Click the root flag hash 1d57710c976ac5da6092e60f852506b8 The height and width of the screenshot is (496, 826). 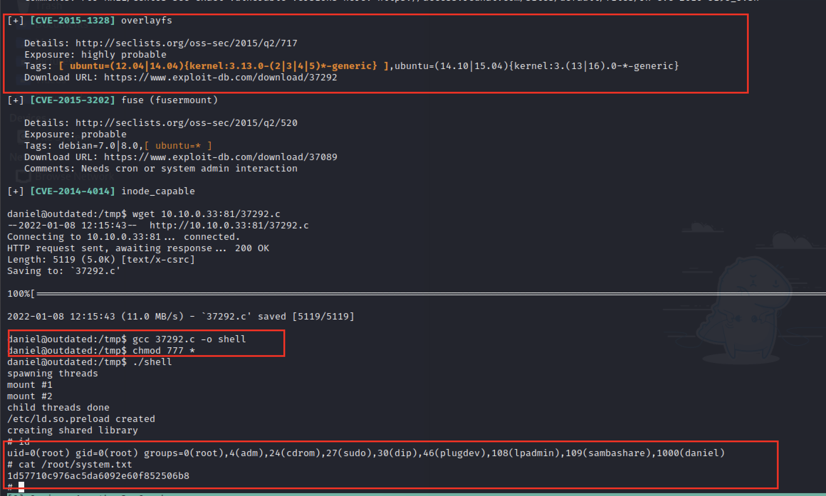pyautogui.click(x=98, y=476)
